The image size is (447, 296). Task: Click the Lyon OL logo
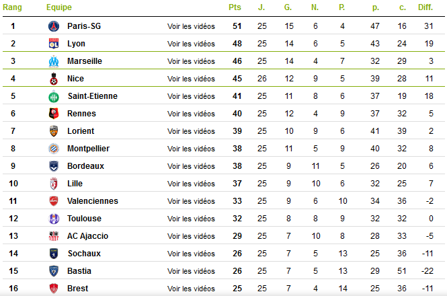coord(54,44)
